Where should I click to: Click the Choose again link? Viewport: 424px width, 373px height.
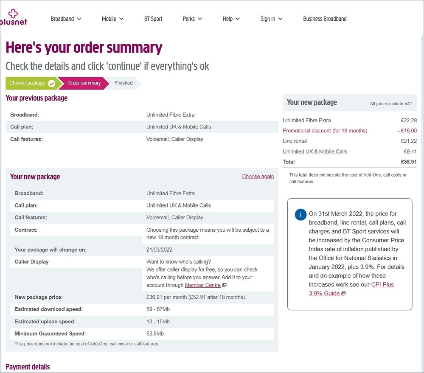tap(258, 176)
